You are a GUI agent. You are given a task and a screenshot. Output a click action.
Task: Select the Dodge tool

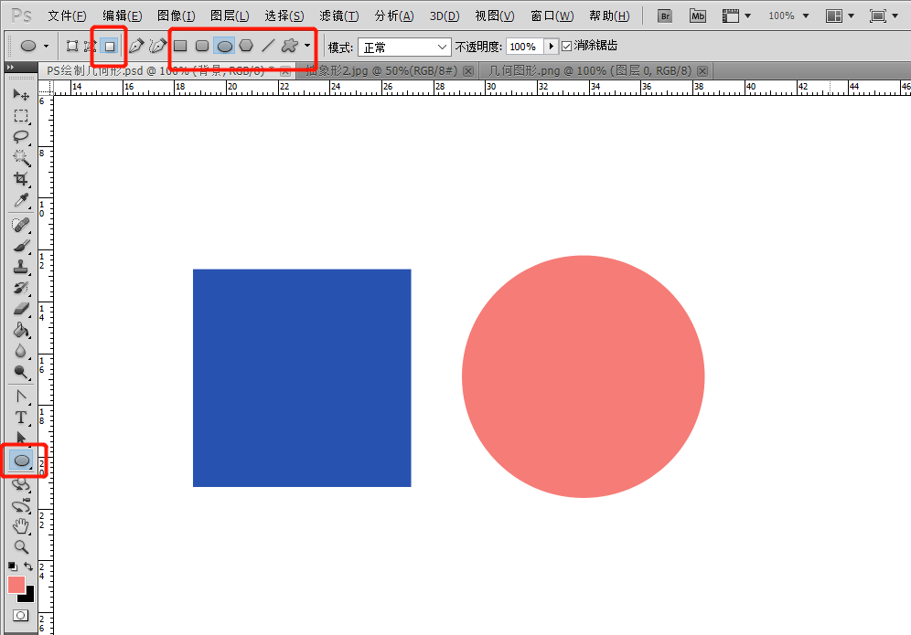coord(21,372)
